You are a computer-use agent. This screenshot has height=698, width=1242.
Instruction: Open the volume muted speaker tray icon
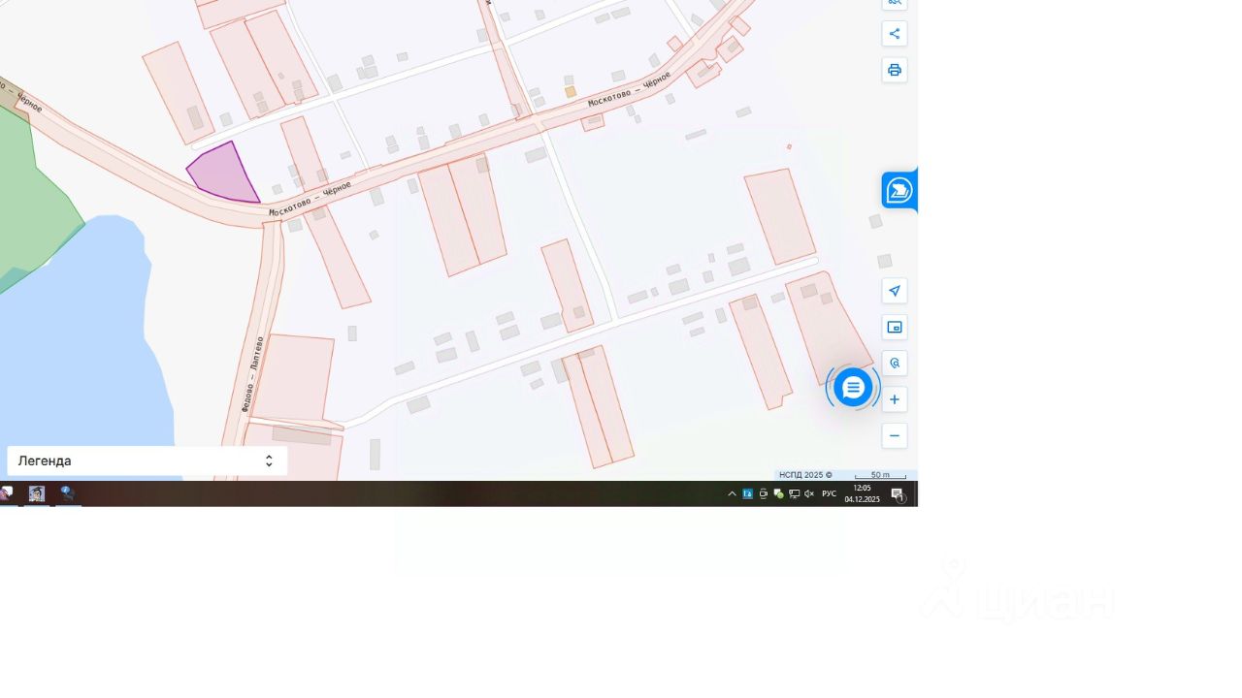point(809,494)
